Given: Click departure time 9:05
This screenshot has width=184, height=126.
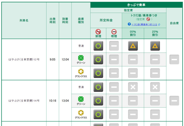Looking at the screenshot, I should [x=53, y=59].
